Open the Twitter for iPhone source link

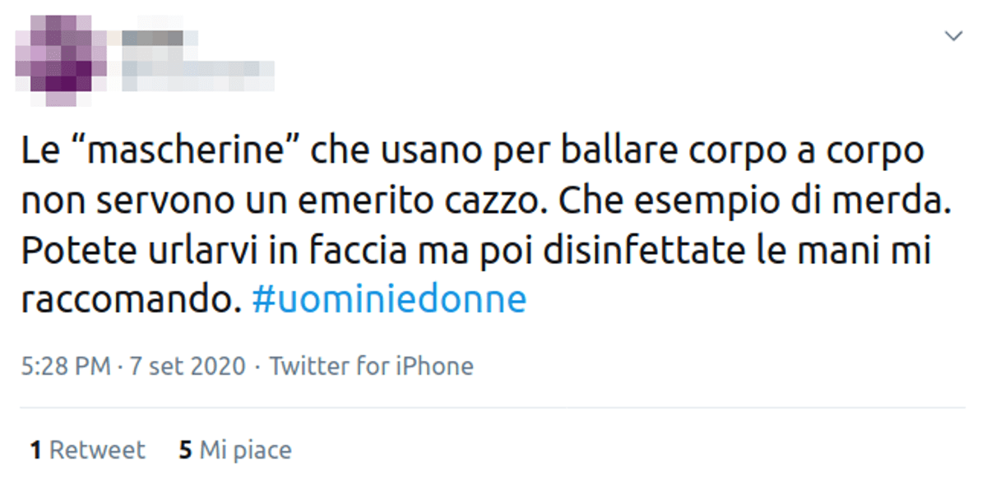372,366
